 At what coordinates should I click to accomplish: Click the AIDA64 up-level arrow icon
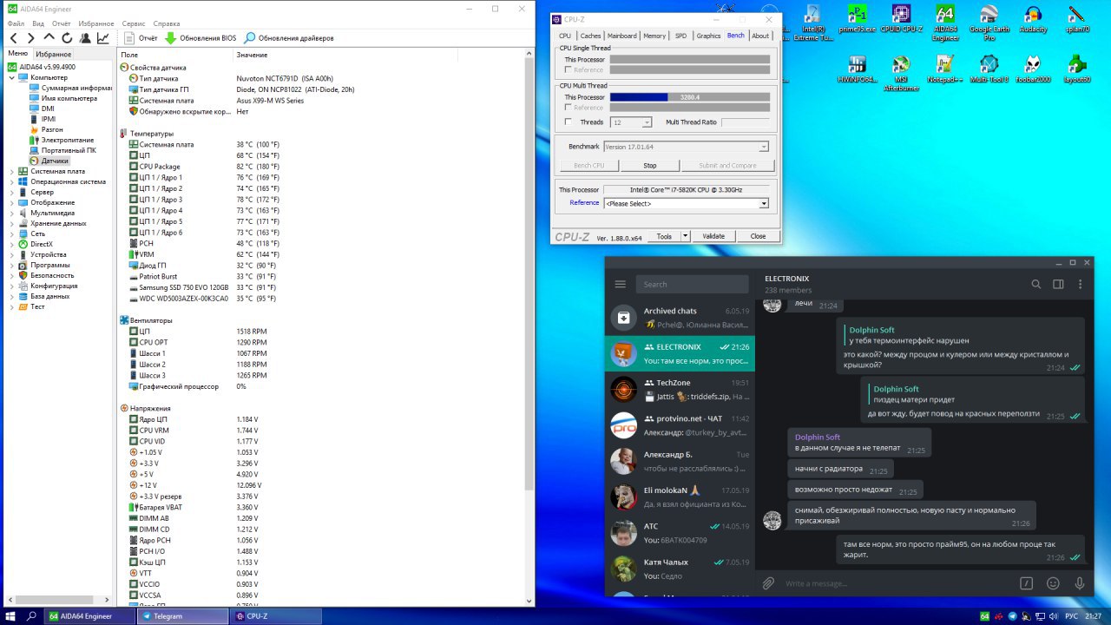pyautogui.click(x=49, y=38)
